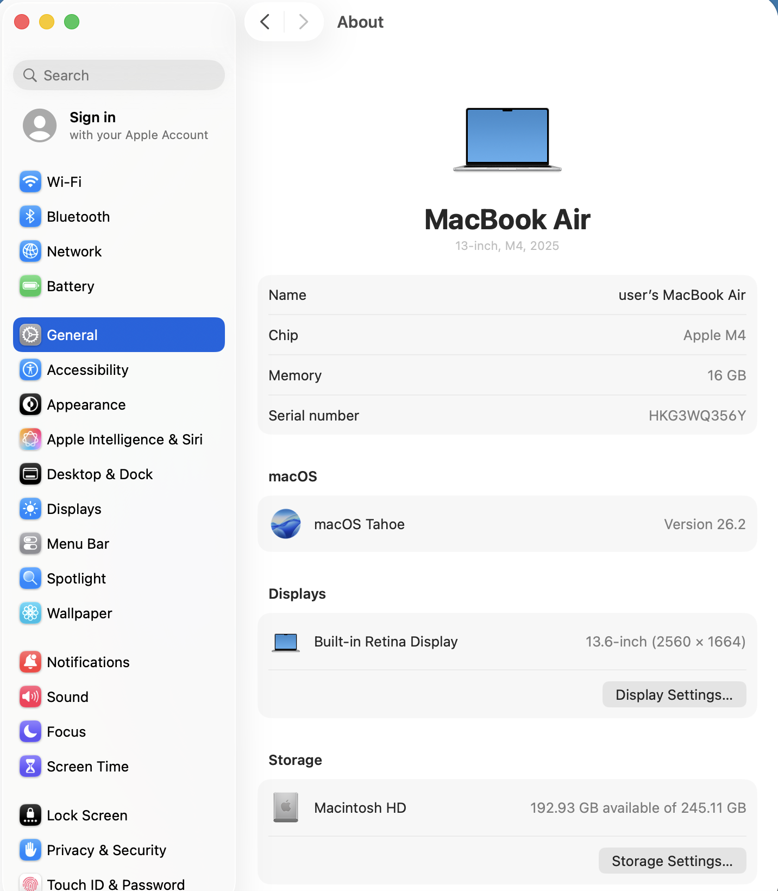Open Desktop & Dock settings pane
This screenshot has width=778, height=891.
(100, 474)
